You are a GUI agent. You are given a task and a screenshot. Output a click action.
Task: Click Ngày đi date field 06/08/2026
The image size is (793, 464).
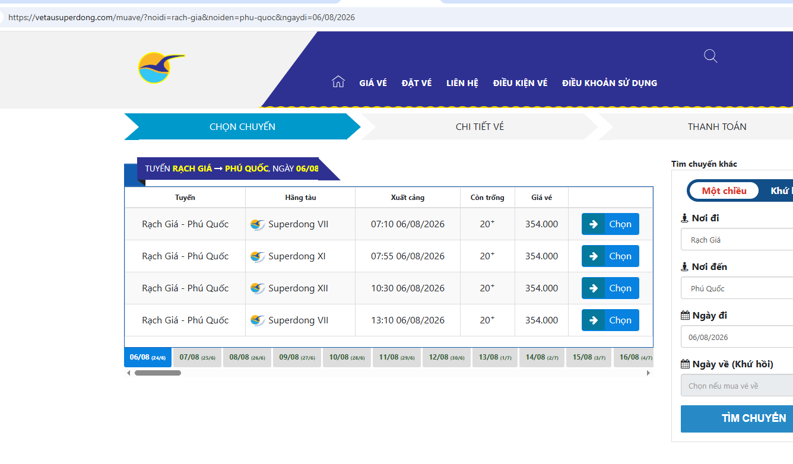[737, 337]
